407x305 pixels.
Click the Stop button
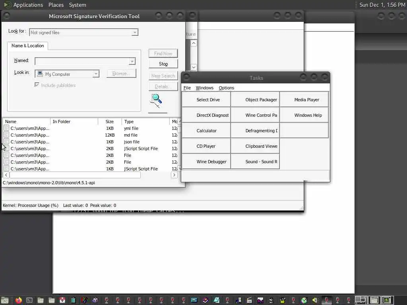coord(163,64)
